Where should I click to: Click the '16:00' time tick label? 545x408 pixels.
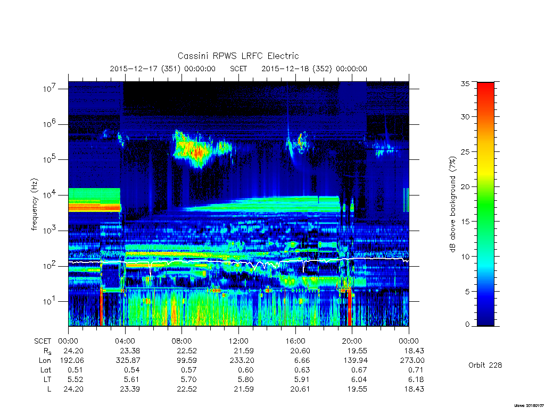[x=295, y=342]
